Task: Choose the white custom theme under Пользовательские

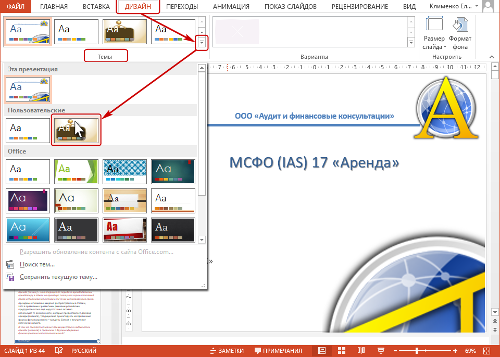Action: (x=28, y=131)
